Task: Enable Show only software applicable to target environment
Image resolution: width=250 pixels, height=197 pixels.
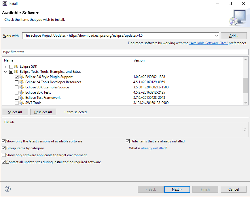Action: point(3,155)
